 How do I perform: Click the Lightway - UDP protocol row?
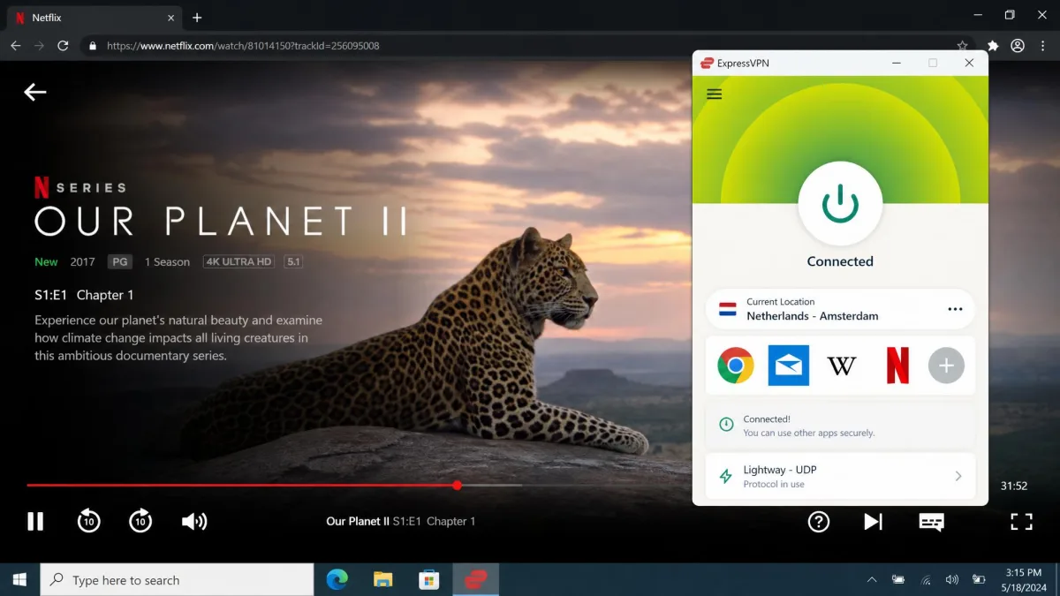[840, 476]
